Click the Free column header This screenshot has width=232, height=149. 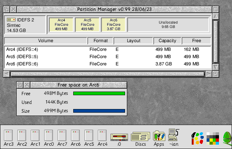click(x=196, y=41)
